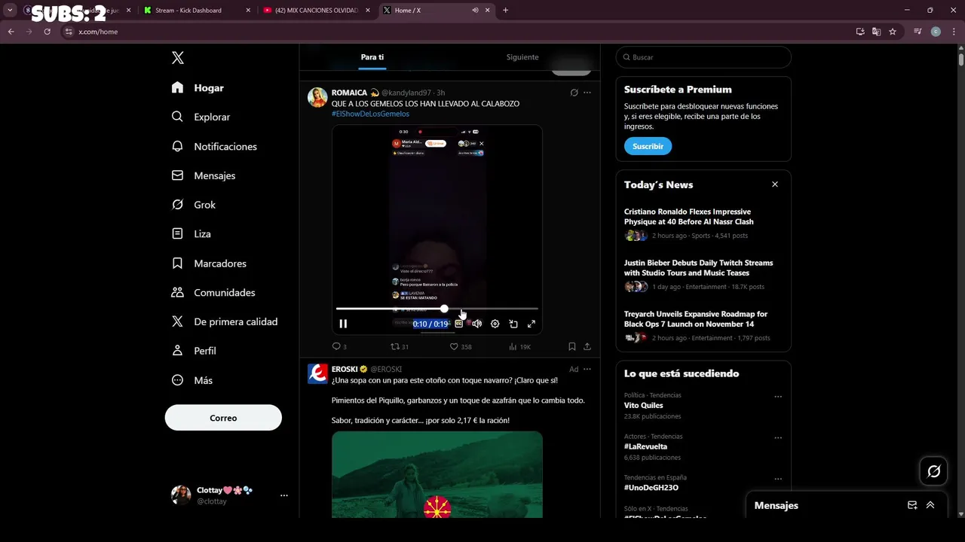Image resolution: width=965 pixels, height=542 pixels.
Task: Click the Marcadores bookmark icon in sidebar
Action: pos(178,263)
